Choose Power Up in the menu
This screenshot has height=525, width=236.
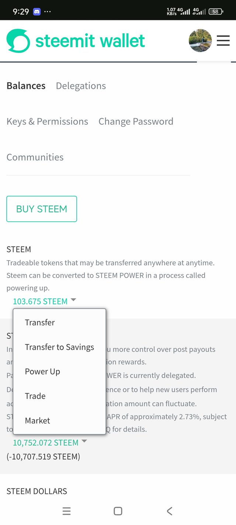[42, 372]
